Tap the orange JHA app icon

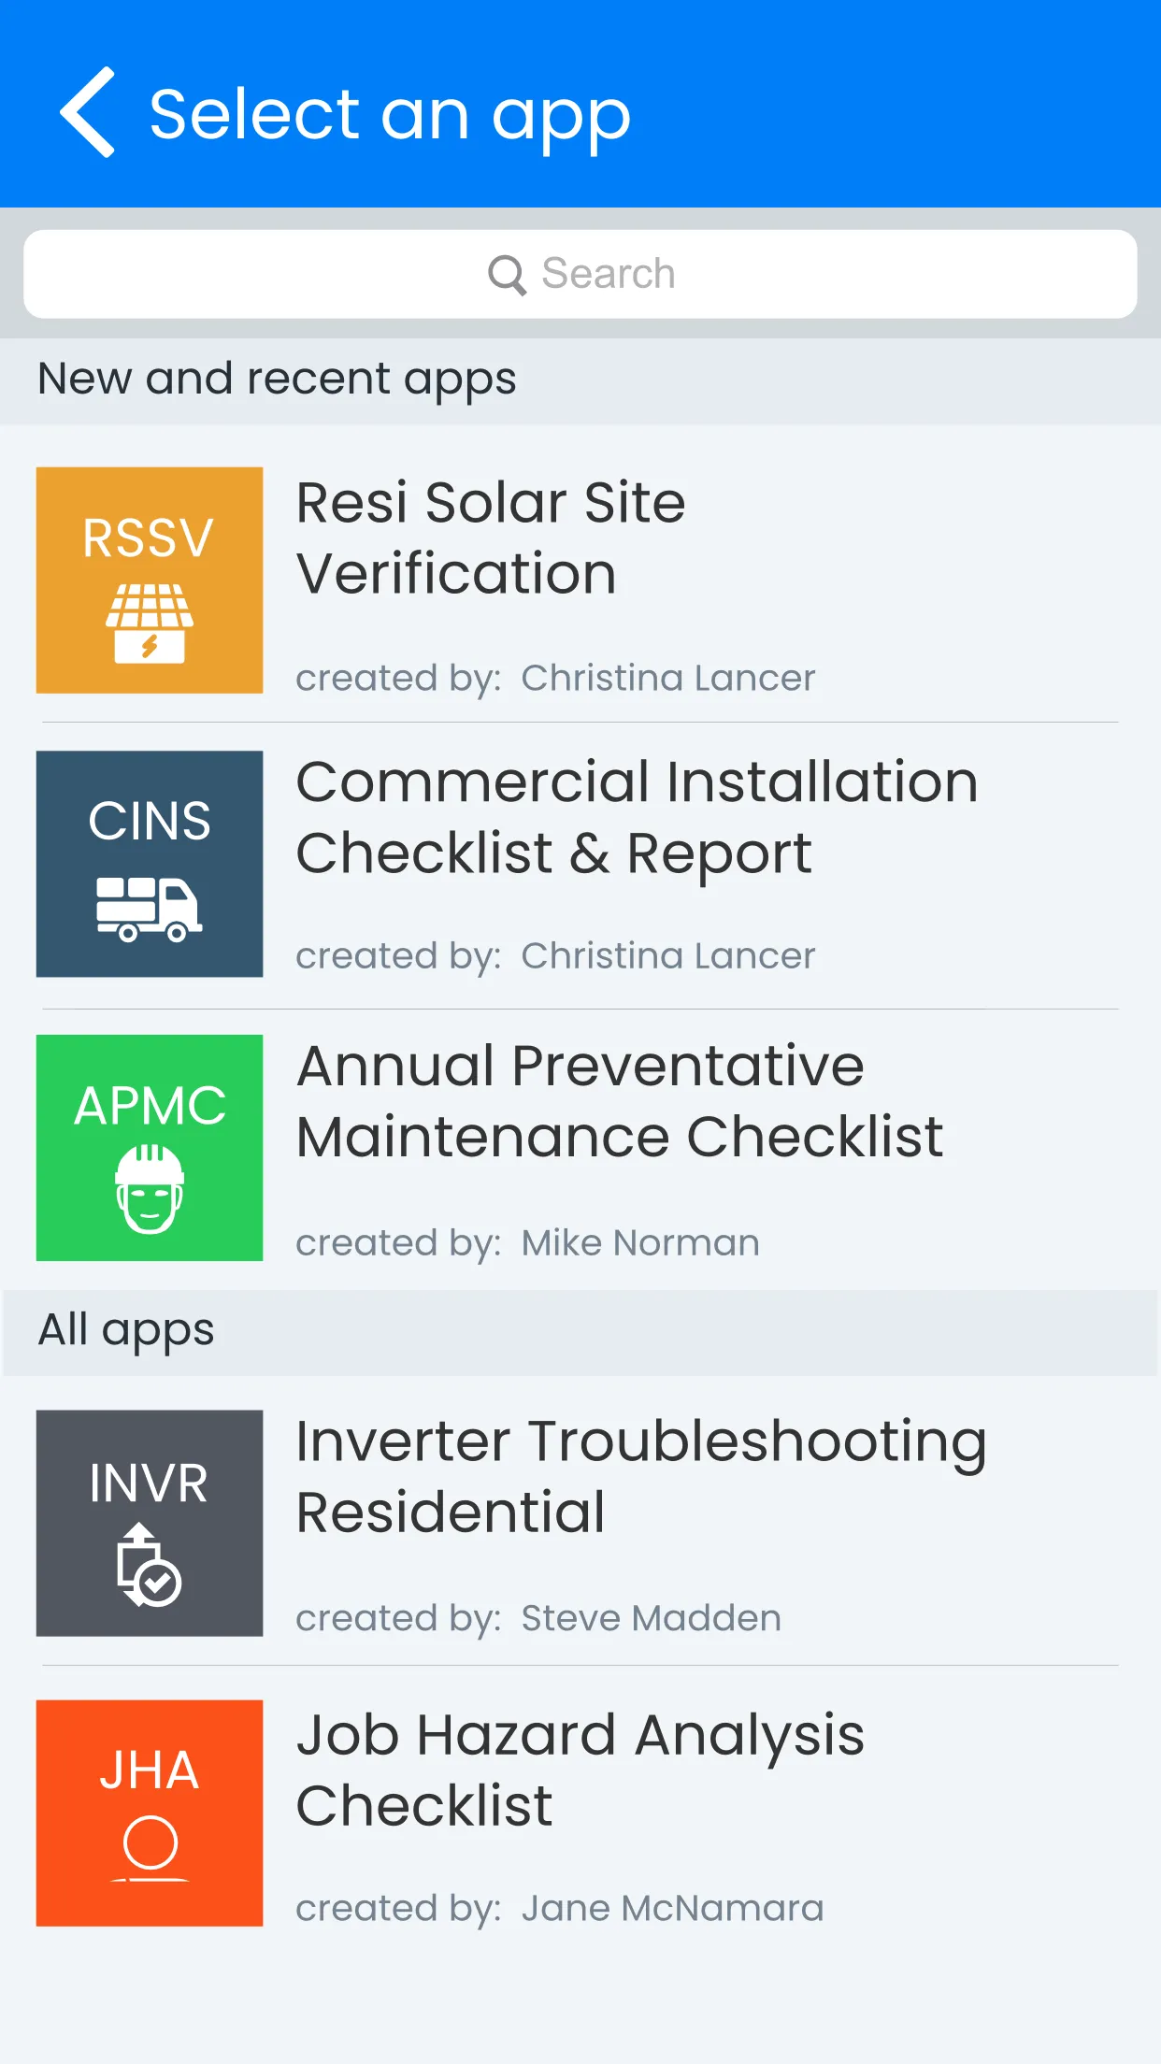click(150, 1813)
